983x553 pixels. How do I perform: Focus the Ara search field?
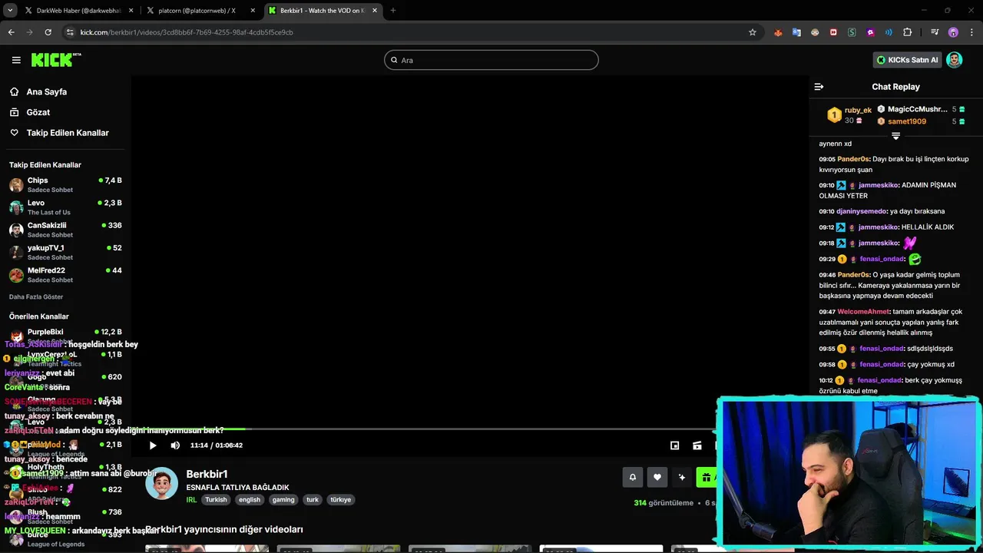point(491,60)
